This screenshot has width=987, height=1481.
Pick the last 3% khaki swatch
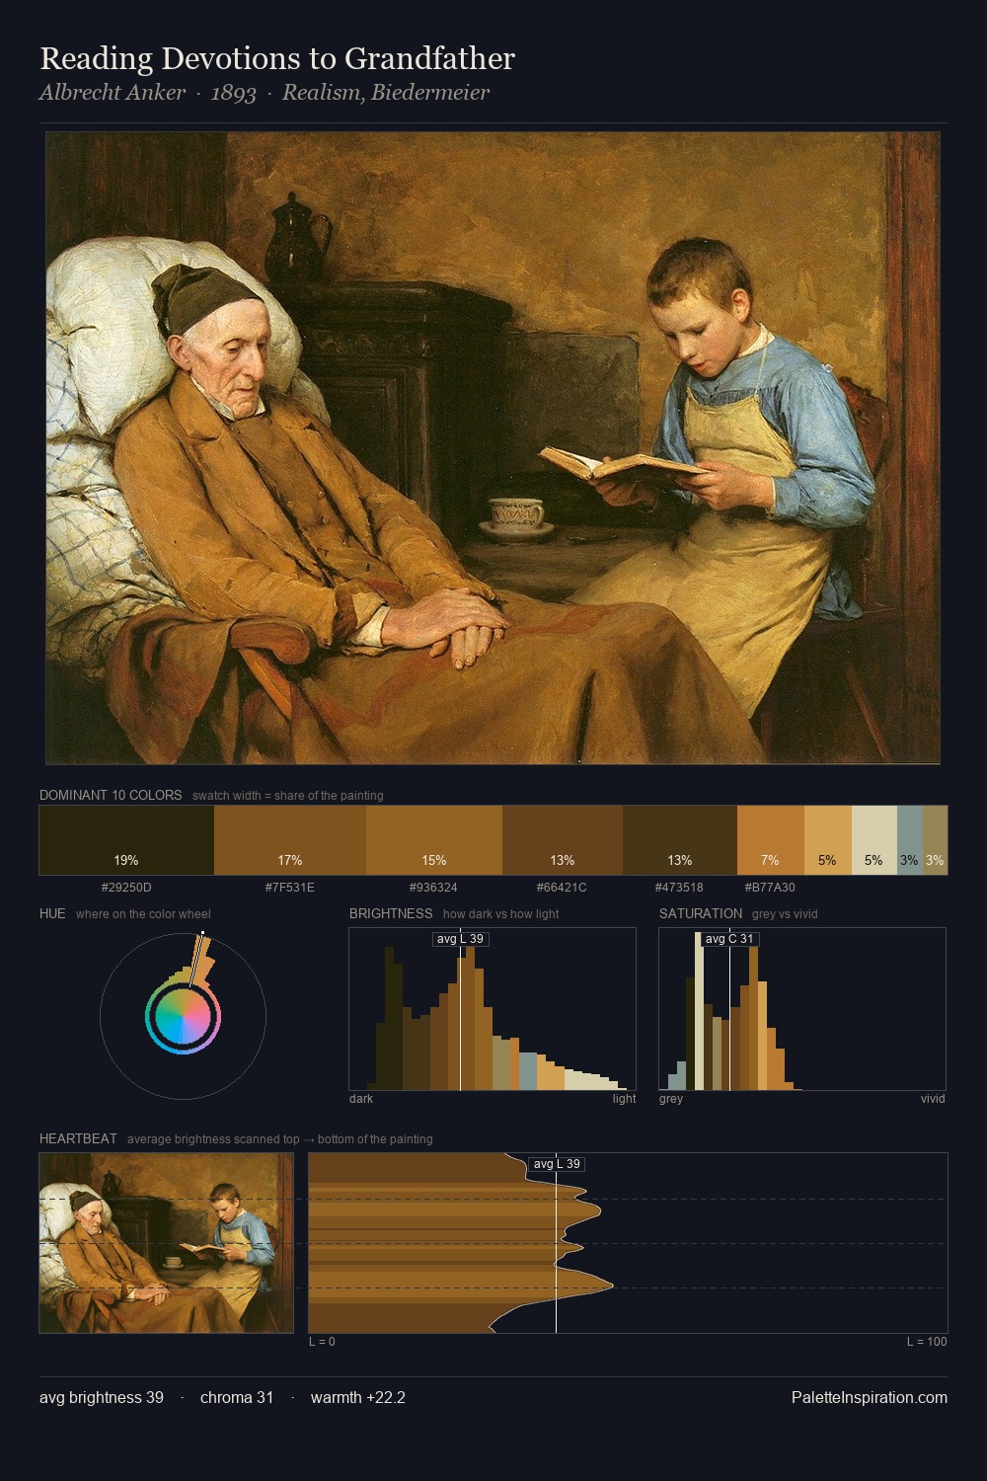point(936,840)
